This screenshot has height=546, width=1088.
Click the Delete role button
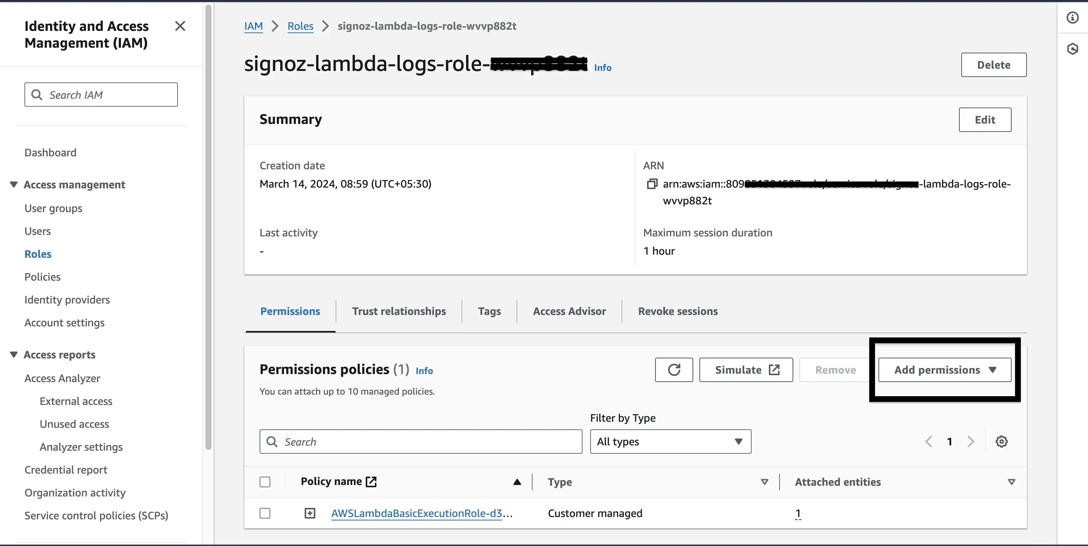click(x=993, y=65)
